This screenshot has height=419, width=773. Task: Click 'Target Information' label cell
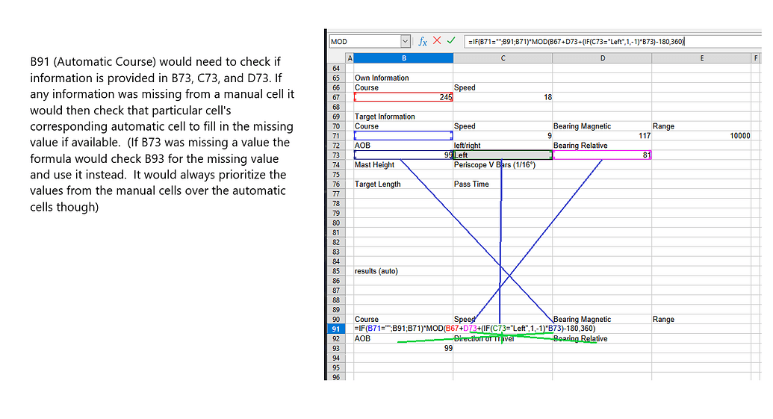coord(385,117)
